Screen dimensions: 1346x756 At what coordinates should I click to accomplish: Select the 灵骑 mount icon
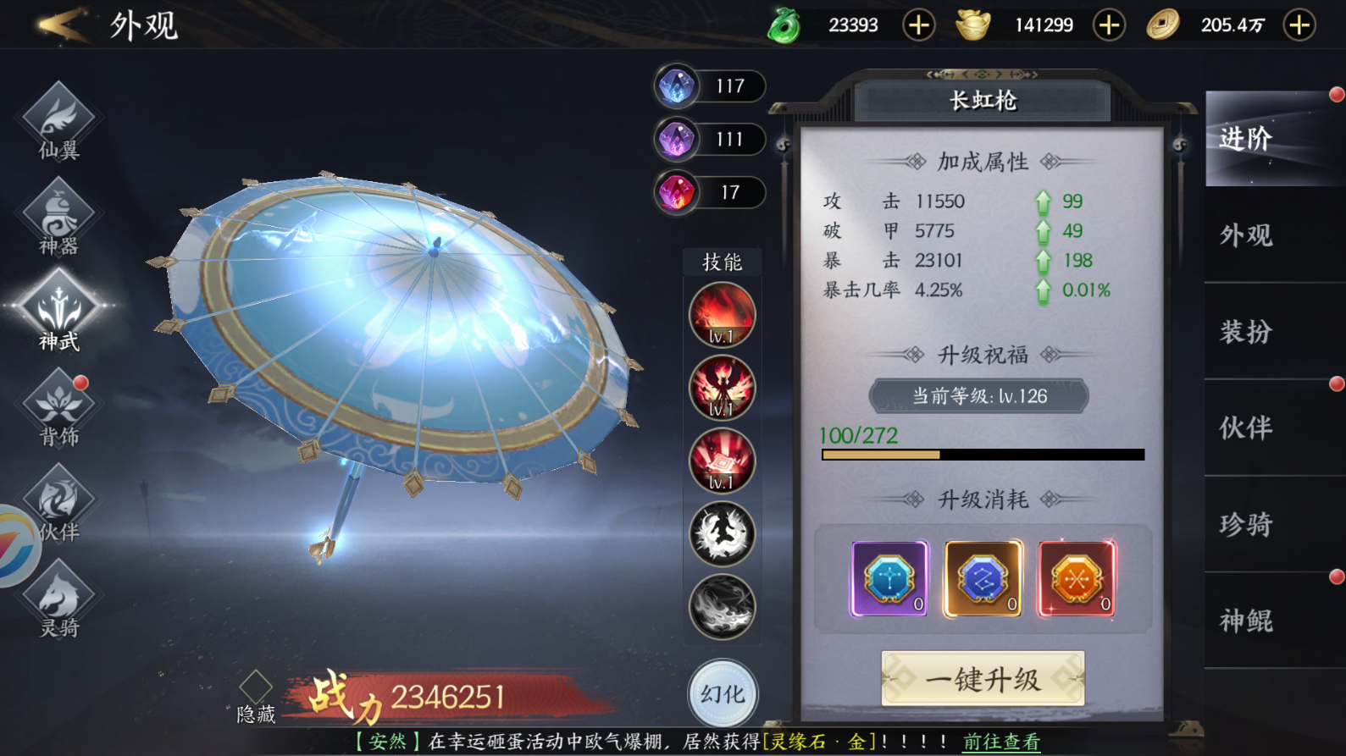[58, 599]
